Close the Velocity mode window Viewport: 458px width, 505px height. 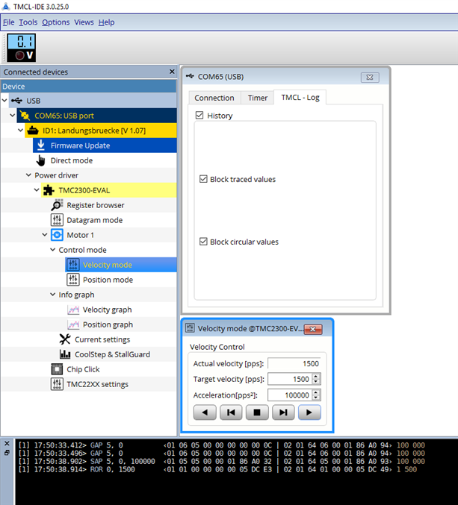(313, 329)
